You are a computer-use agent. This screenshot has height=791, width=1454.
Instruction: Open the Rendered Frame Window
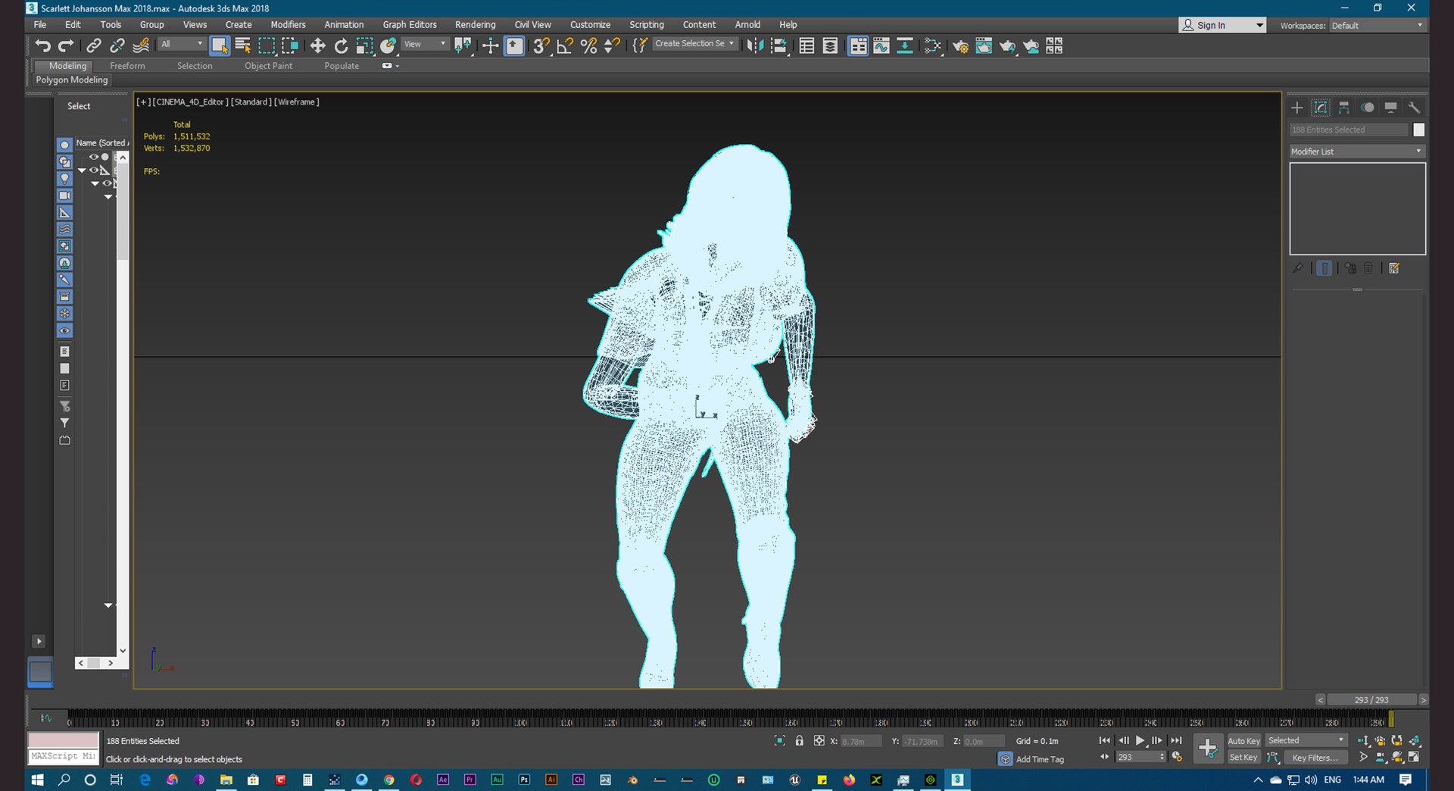[984, 46]
